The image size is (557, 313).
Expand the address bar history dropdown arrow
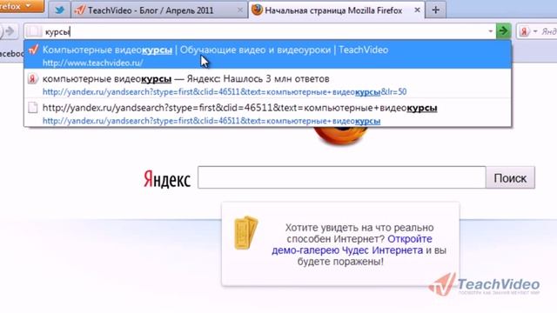(x=491, y=31)
